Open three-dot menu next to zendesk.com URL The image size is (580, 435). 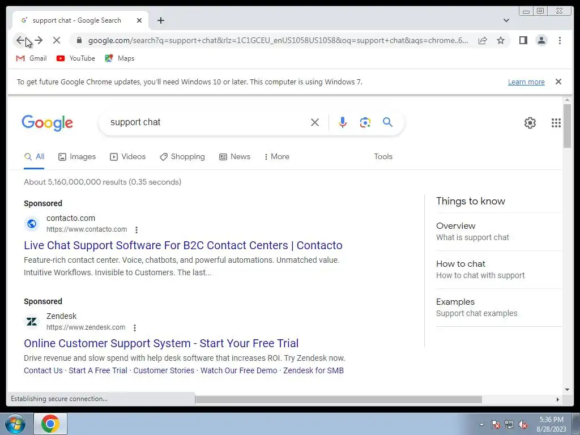tap(135, 328)
